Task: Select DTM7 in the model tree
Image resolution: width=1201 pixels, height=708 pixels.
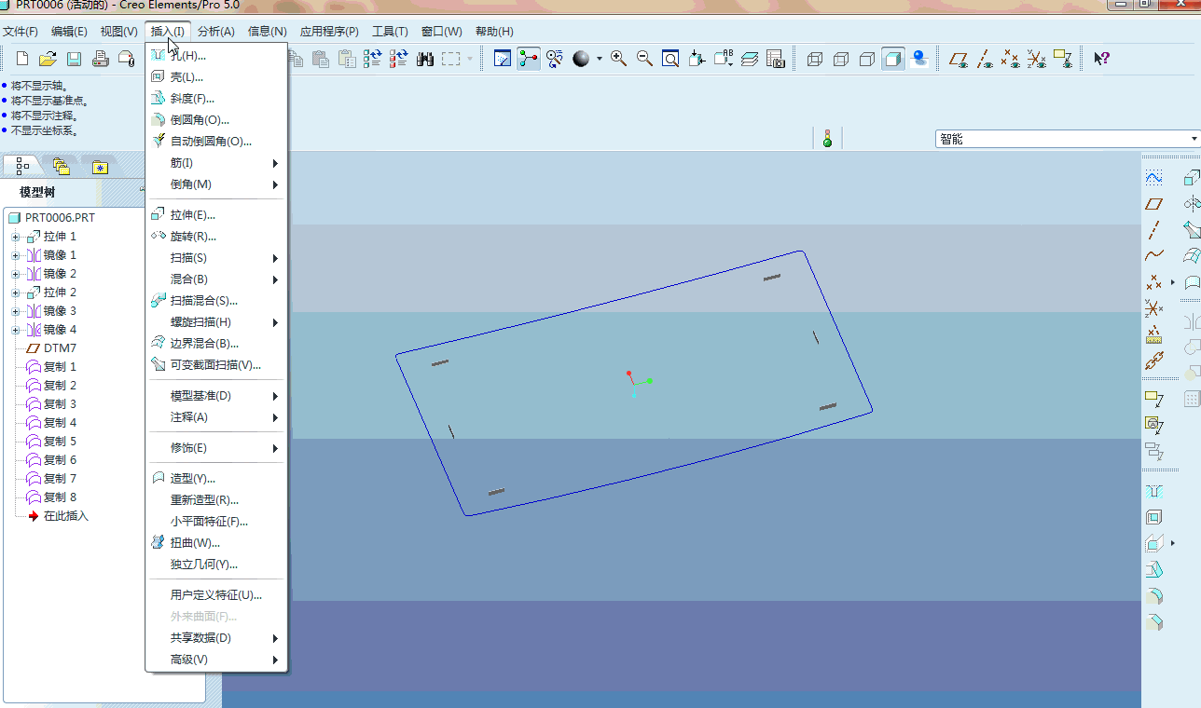Action: tap(61, 348)
